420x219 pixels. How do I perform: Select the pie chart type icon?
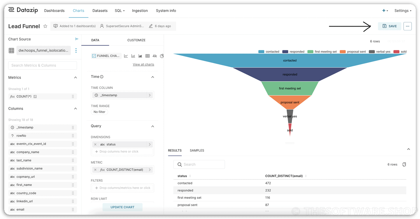click(x=162, y=56)
